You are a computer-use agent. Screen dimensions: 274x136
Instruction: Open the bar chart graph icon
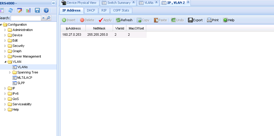28,10
